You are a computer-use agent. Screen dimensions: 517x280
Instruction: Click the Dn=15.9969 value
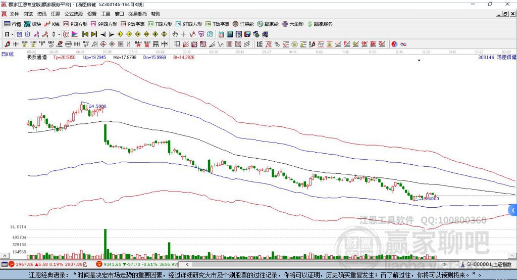tap(154, 57)
